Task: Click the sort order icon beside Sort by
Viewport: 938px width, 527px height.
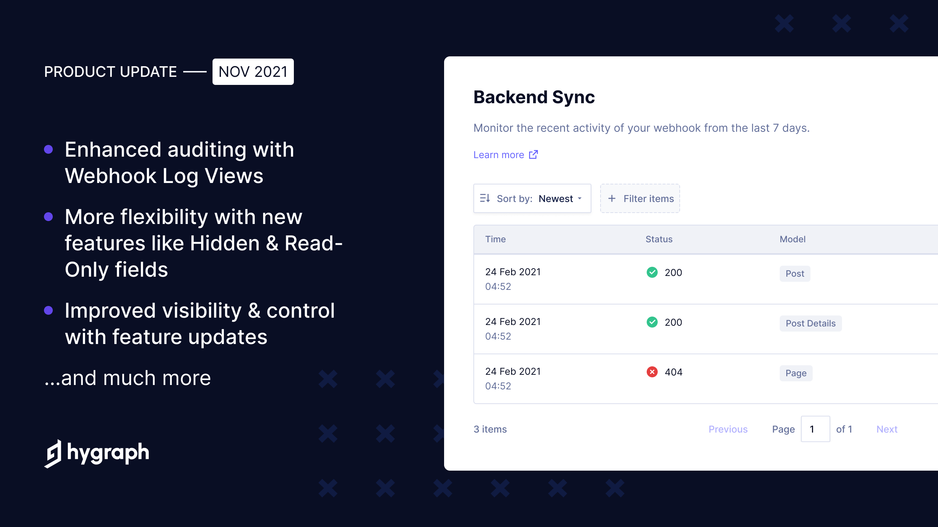Action: click(484, 198)
